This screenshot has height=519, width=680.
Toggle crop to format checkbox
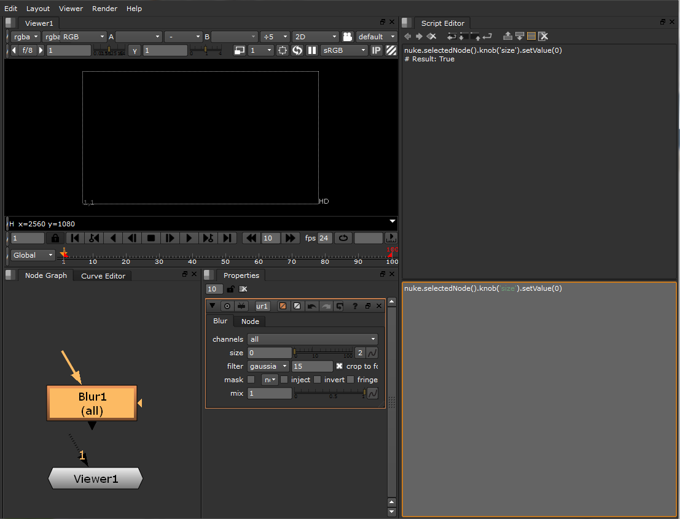(340, 366)
